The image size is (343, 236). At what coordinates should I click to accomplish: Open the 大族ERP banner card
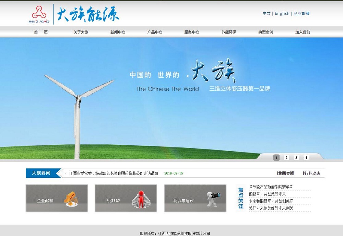pyautogui.click(x=126, y=198)
